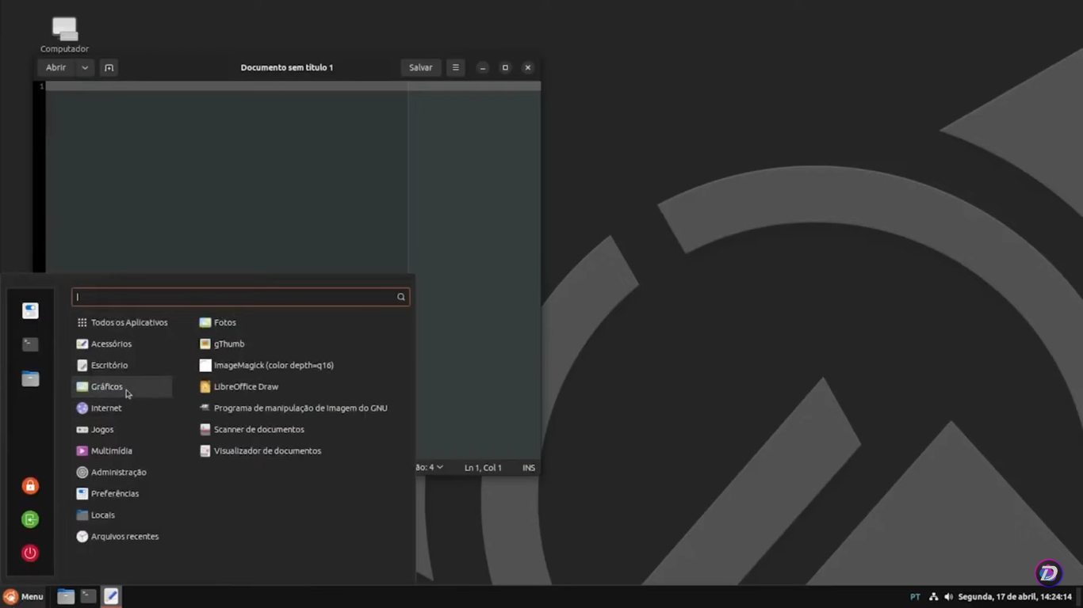Screen dimensions: 1083x608
Task: Open the gThumb image viewer
Action: point(229,344)
